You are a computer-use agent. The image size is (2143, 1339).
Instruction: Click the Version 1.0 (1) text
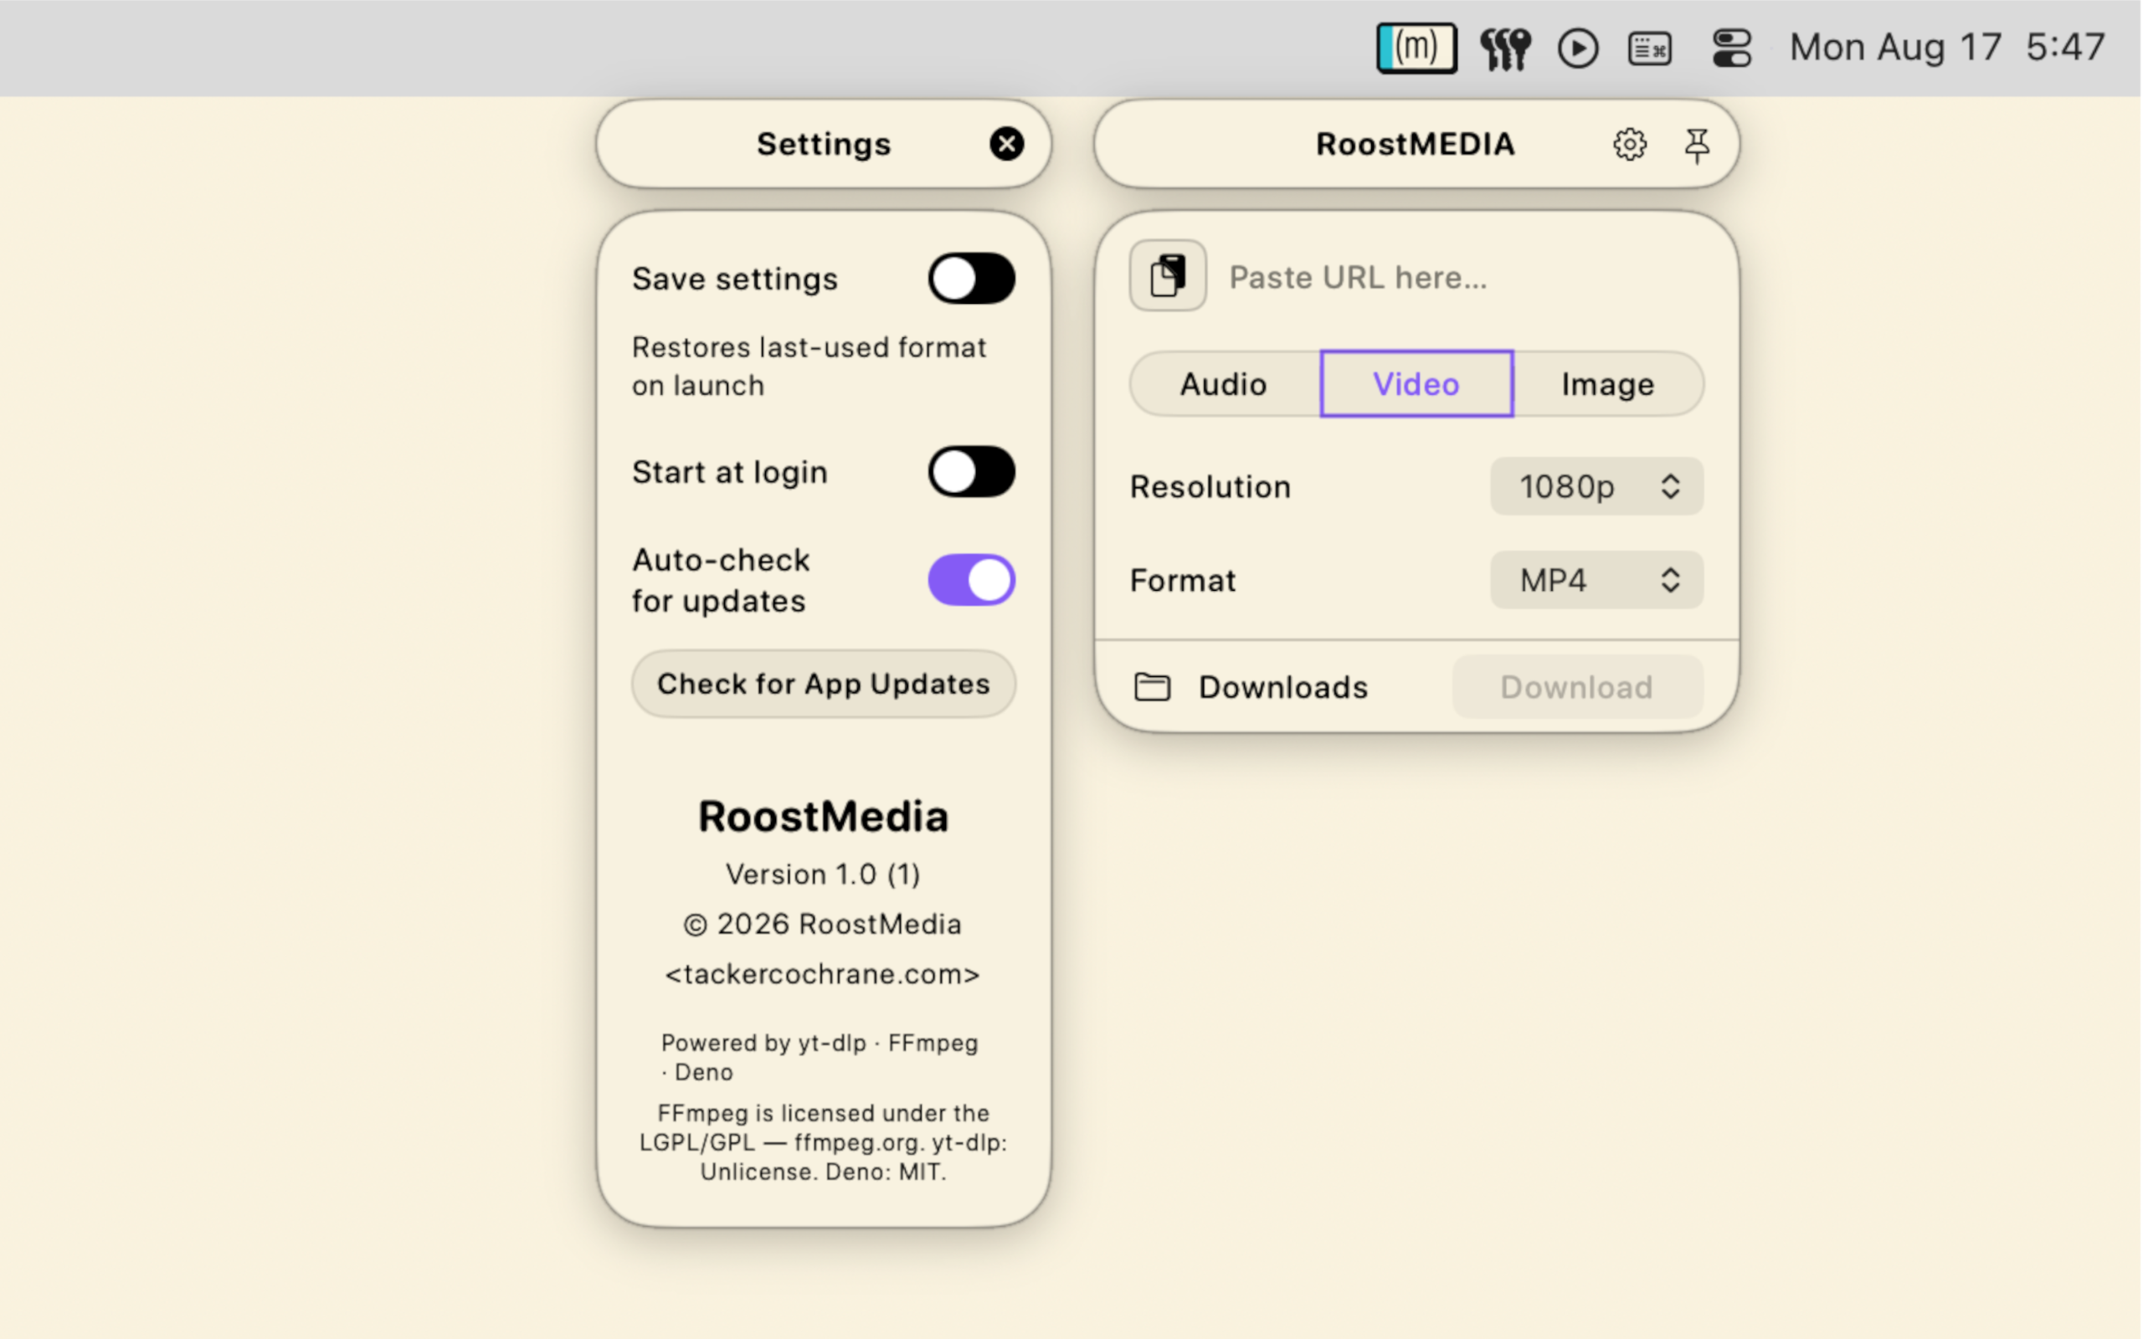(824, 875)
